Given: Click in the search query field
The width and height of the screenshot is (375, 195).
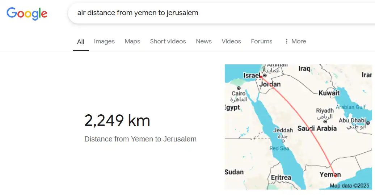Looking at the screenshot, I should click(x=221, y=13).
